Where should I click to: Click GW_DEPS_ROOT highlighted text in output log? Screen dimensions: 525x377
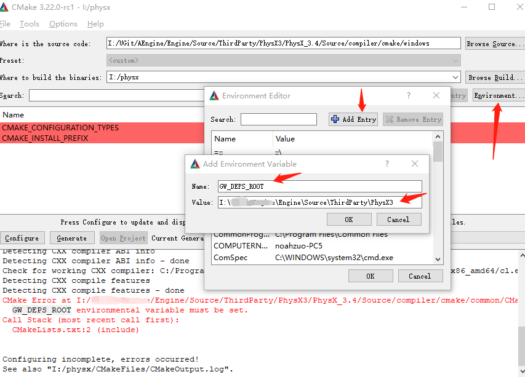(x=42, y=310)
